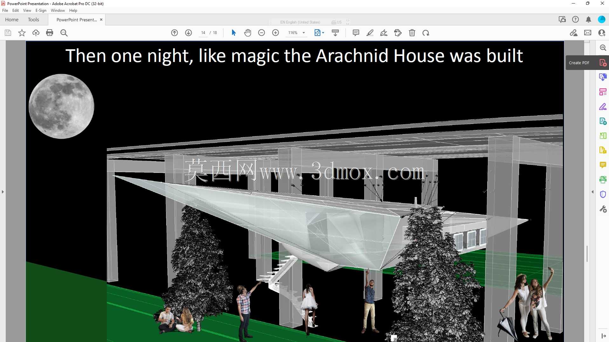Viewport: 609px width, 342px height.
Task: Click the stamp tool icon
Action: point(398,33)
